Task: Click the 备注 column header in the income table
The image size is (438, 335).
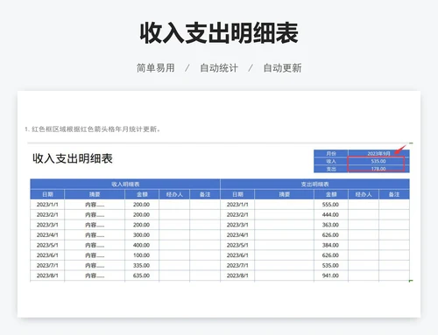Action: tap(205, 194)
